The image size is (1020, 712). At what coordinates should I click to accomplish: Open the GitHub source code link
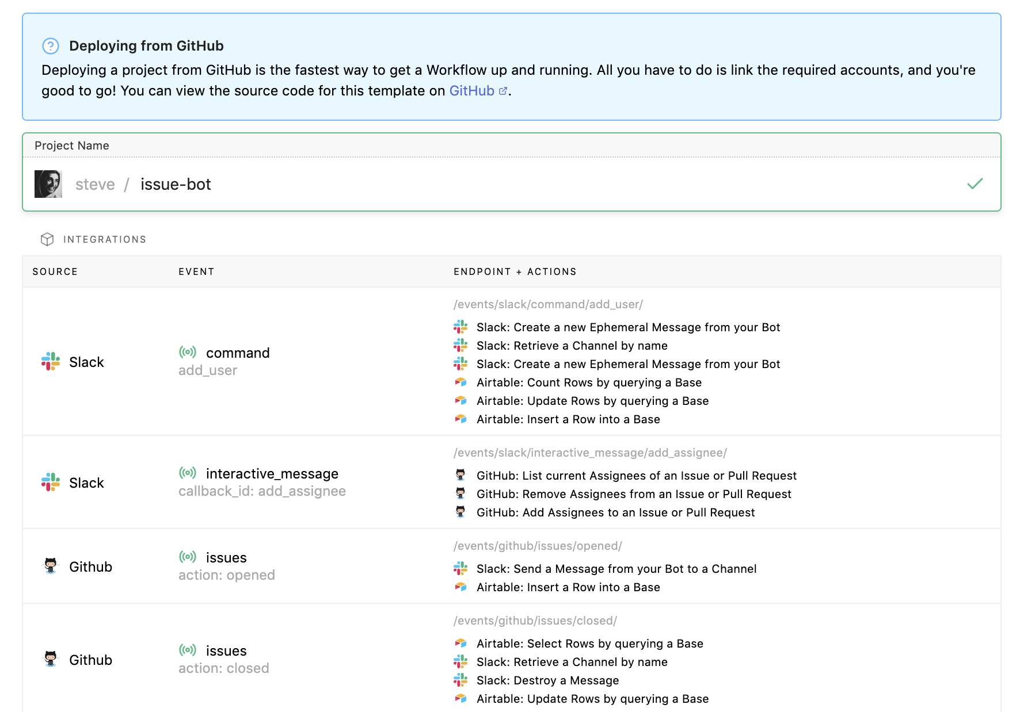click(x=478, y=91)
